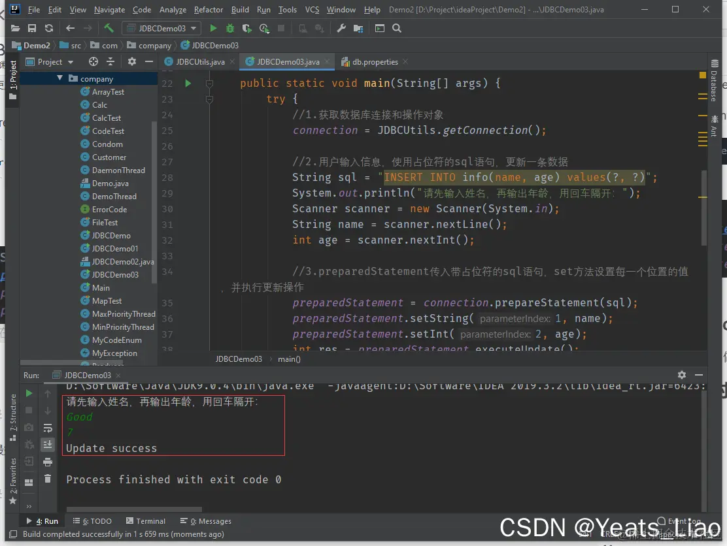Open the Structure side panel
727x546 pixels.
[x=13, y=417]
